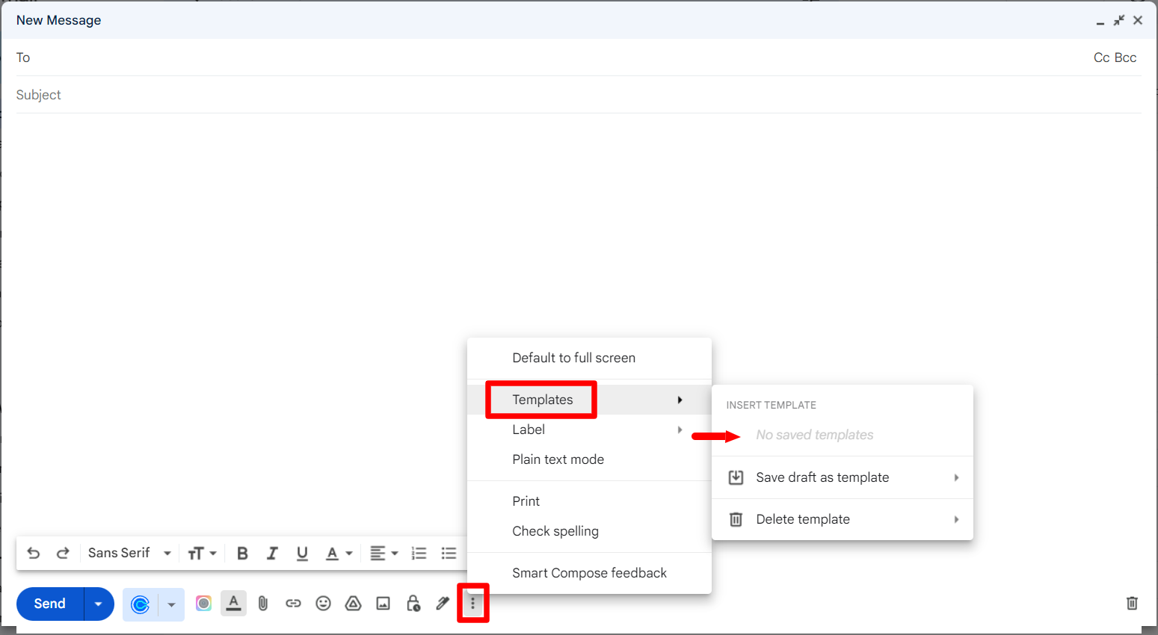This screenshot has height=635, width=1158.
Task: Undo the last edit in compose toolbar
Action: pos(33,553)
